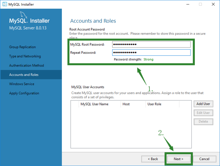The width and height of the screenshot is (220, 166).
Task: Click the 'MySQL Root Password:' label
Action: tap(87, 45)
